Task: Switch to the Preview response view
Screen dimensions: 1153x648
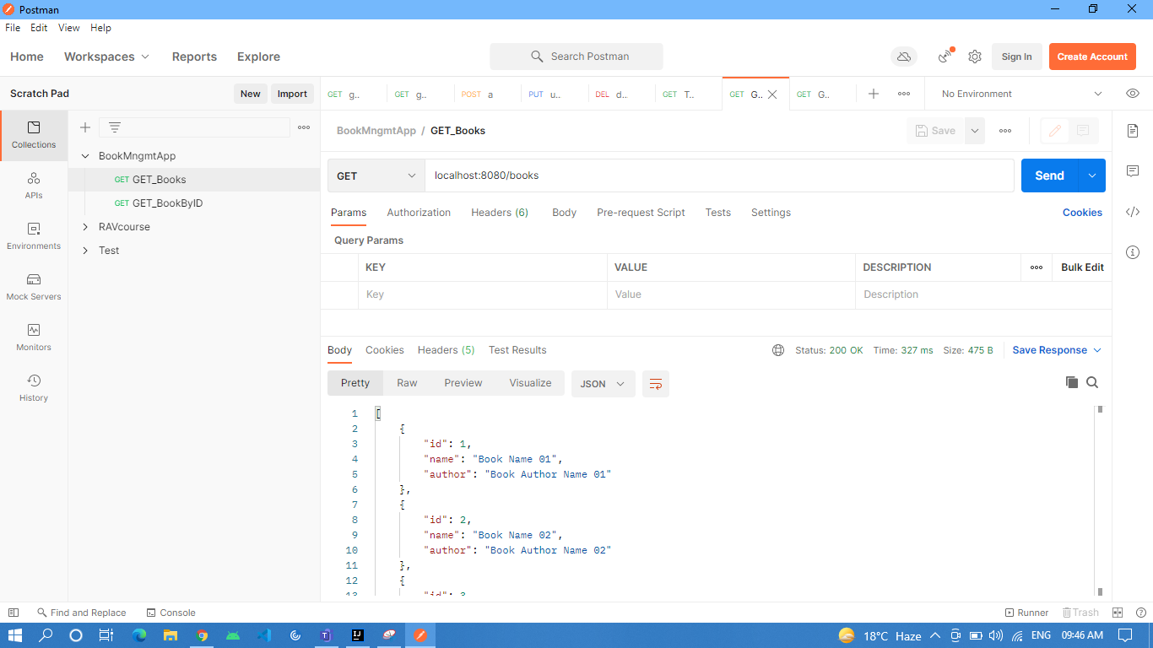Action: 463,383
